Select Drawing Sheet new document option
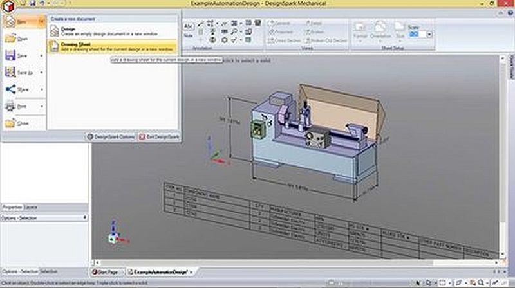515x288 pixels. tap(113, 46)
